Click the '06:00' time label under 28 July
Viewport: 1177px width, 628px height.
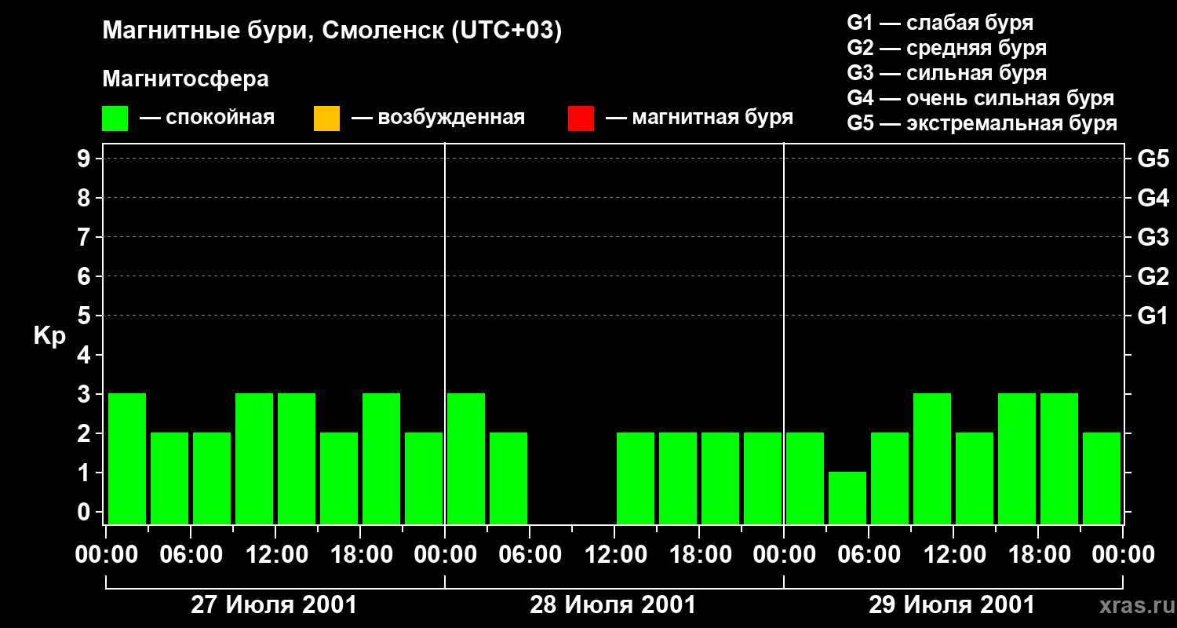530,555
